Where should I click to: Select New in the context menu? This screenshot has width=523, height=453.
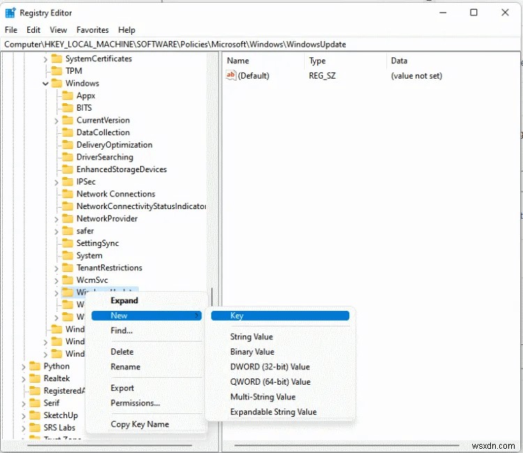pos(146,315)
